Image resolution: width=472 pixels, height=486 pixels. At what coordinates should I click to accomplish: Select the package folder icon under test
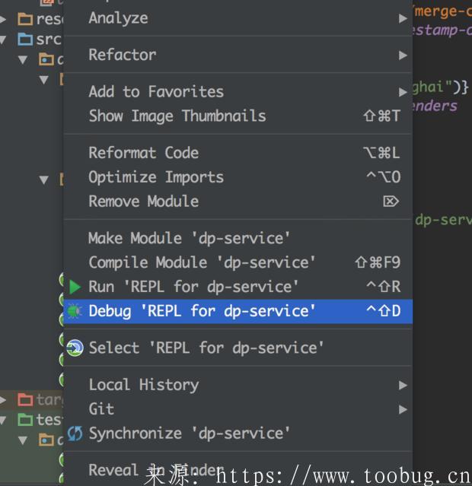46,440
